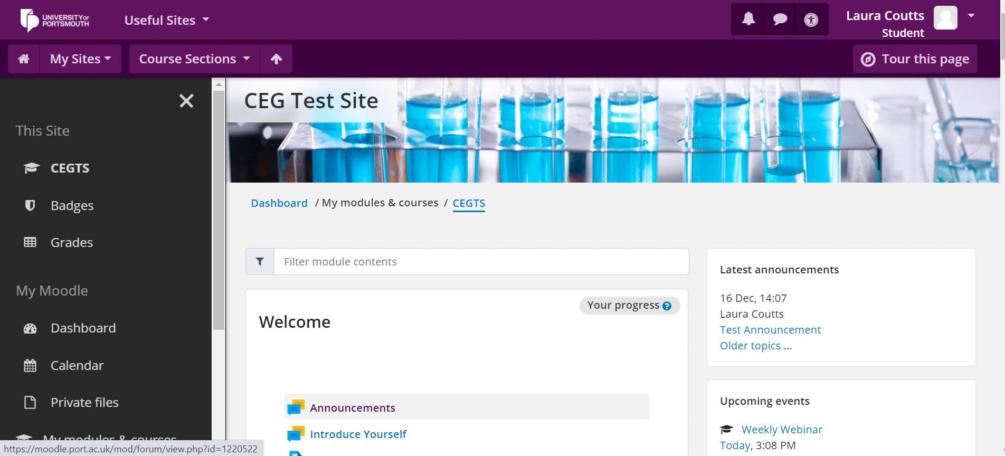
Task: Click the Badges shield icon
Action: pos(30,205)
